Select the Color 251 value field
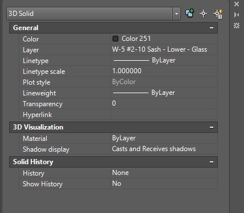Viewport: 244px width, 213px height. [164, 39]
